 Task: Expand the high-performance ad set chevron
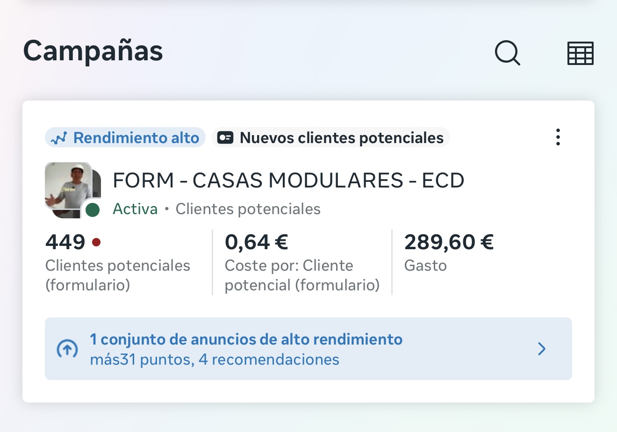click(542, 349)
